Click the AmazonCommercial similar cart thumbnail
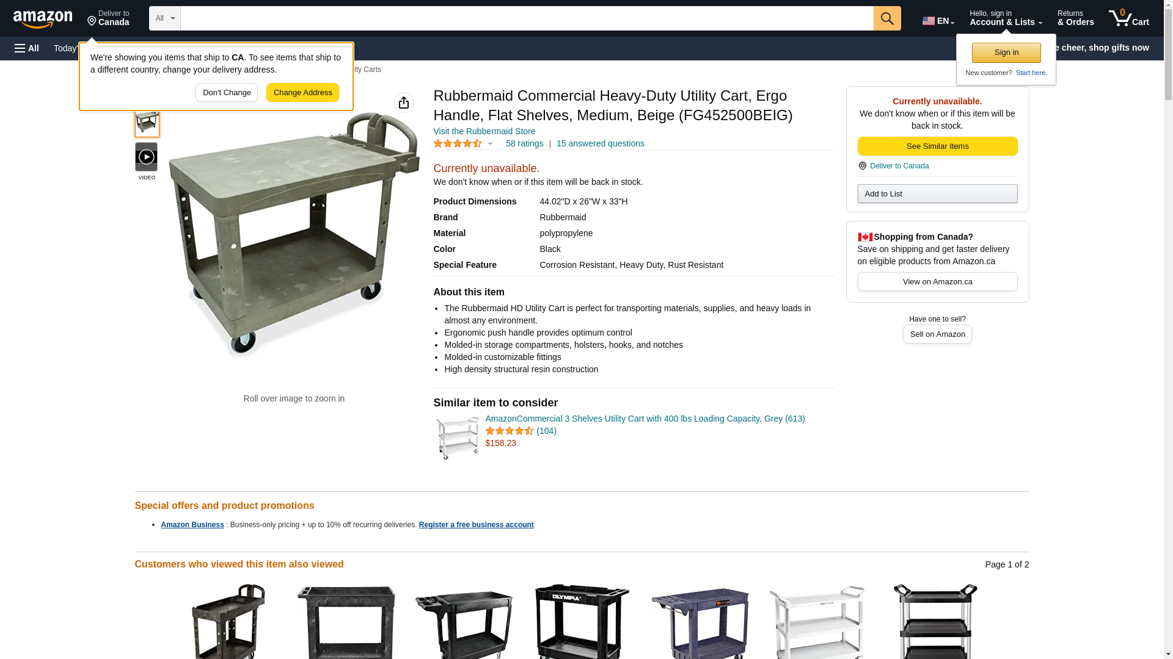Image resolution: width=1173 pixels, height=659 pixels. 457,438
